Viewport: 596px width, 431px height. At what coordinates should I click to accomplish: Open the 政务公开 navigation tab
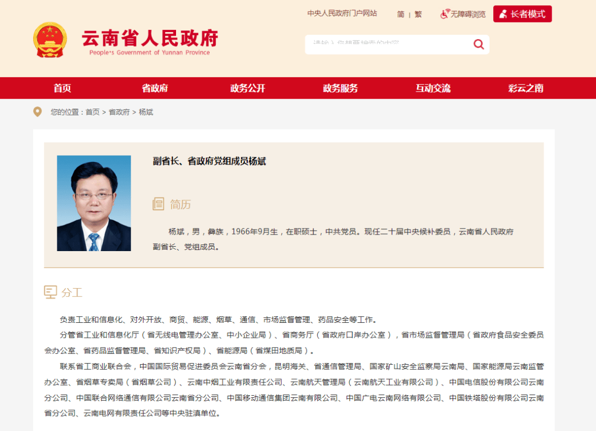tap(247, 88)
